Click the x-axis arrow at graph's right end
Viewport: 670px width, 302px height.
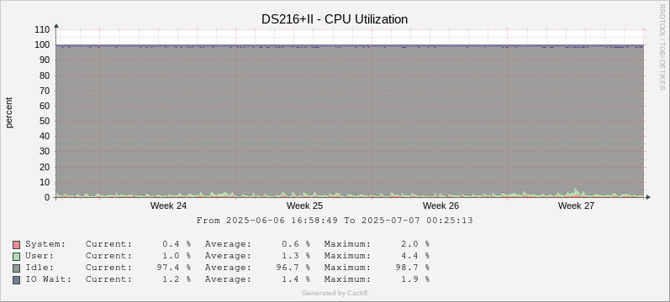click(x=648, y=197)
